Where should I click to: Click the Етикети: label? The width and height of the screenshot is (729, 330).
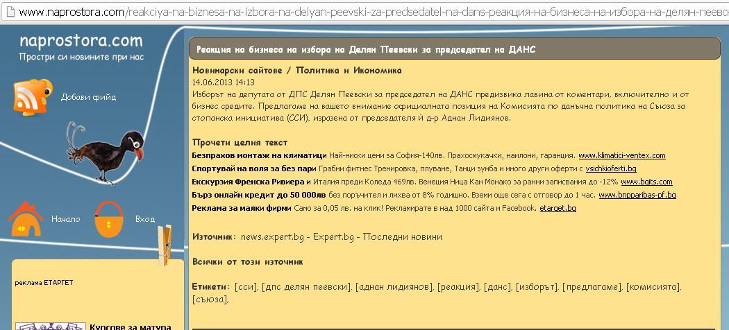click(211, 287)
